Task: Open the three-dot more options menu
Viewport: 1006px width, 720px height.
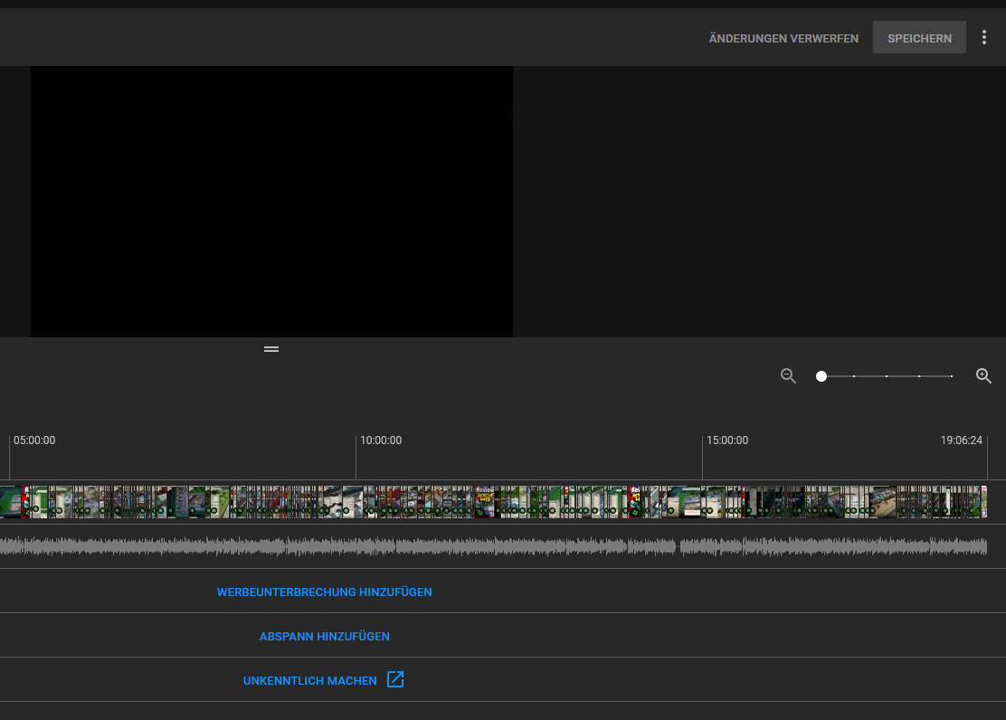Action: pyautogui.click(x=984, y=38)
